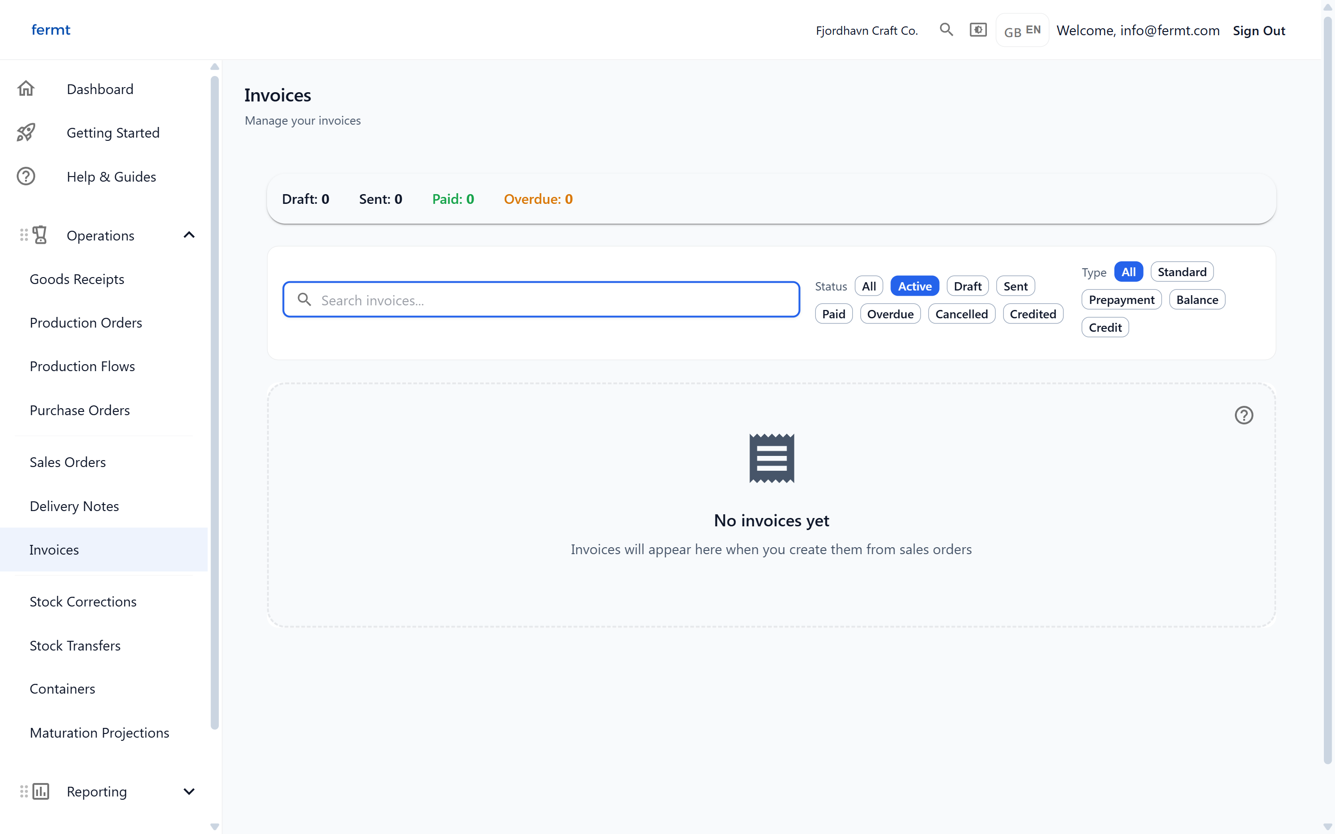Click the Paid: 0 summary count
This screenshot has width=1335, height=834.
(x=453, y=199)
